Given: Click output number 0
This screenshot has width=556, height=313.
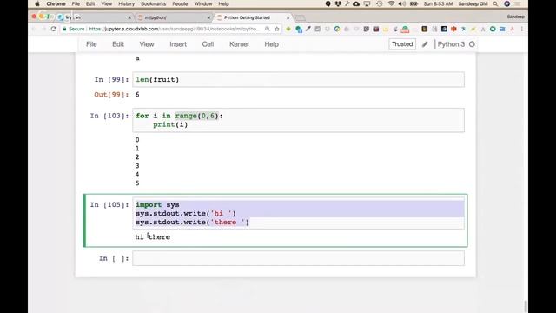Looking at the screenshot, I should pos(137,140).
